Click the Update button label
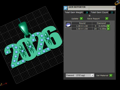This screenshot has width=120, height=90. [x=75, y=19]
